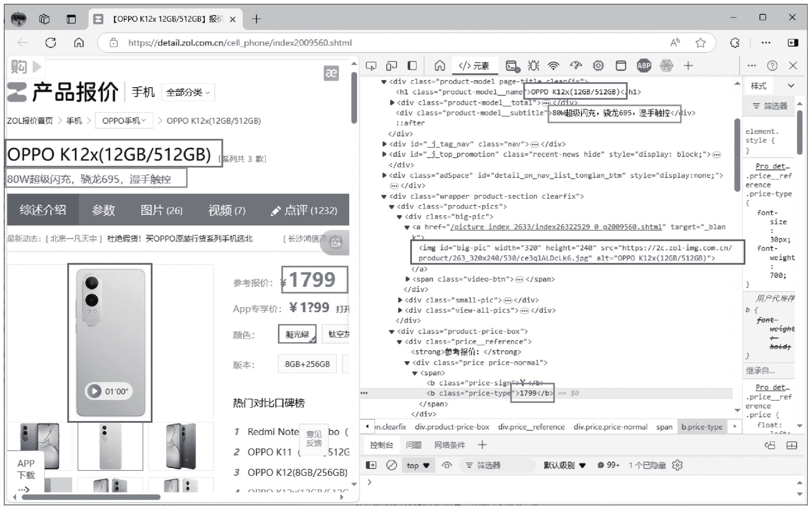Toggle the console sidebar panel icon
This screenshot has width=812, height=510.
[371, 465]
